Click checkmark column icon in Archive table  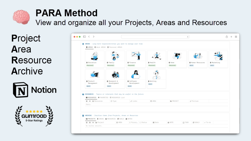(90, 123)
